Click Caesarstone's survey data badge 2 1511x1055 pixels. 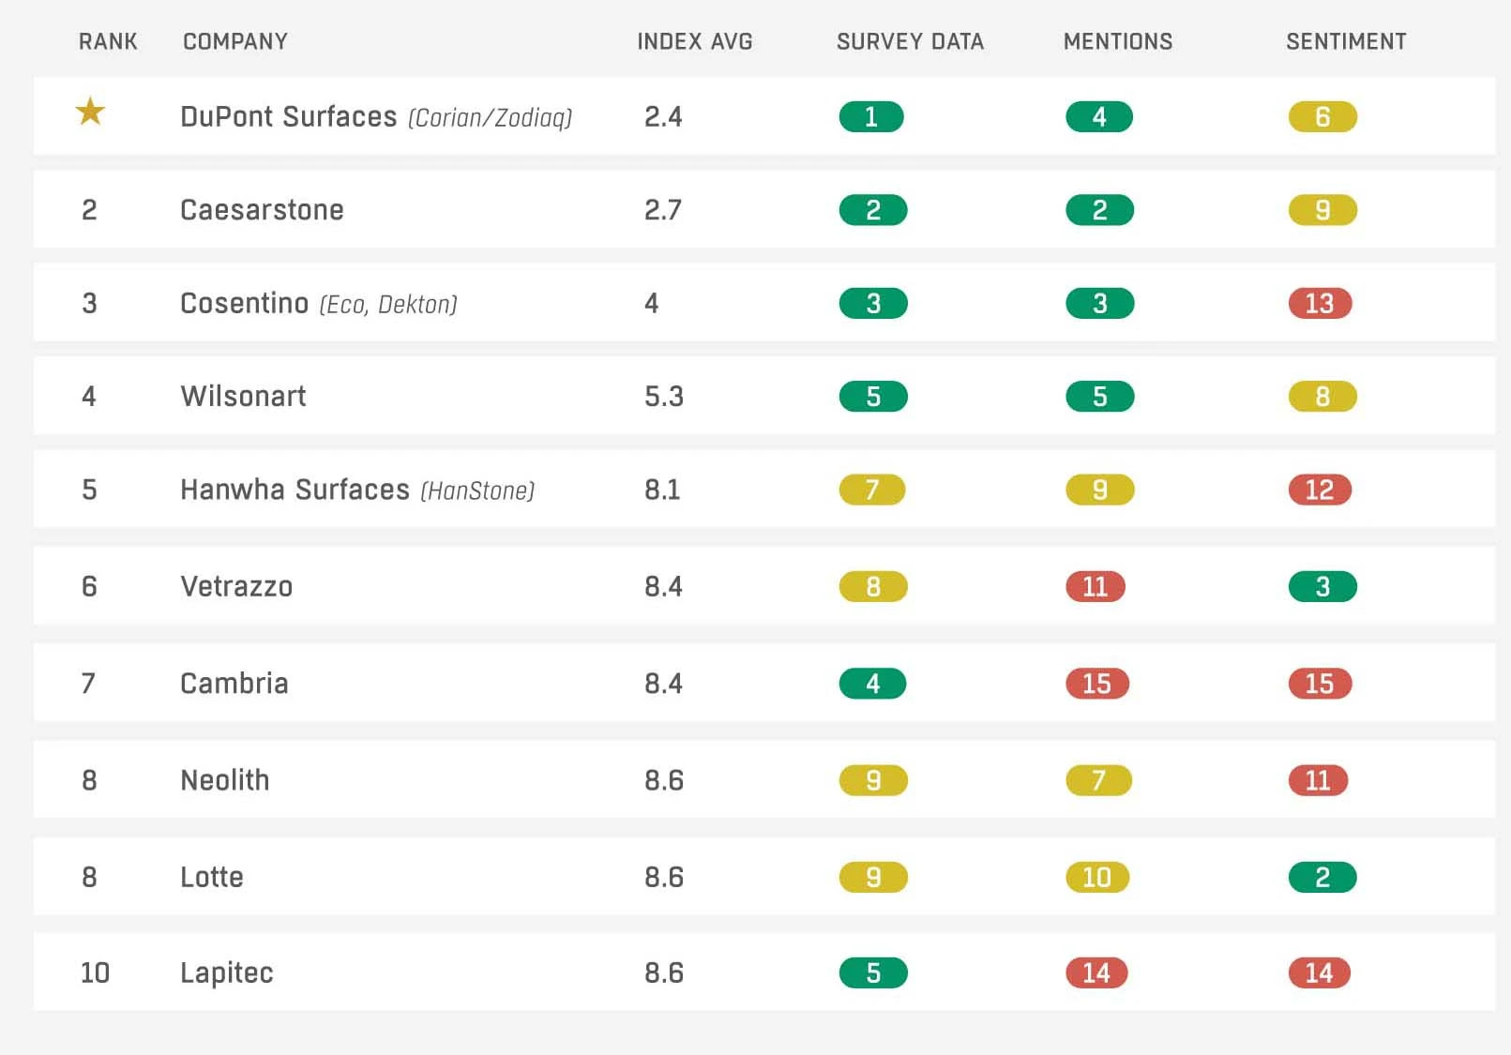coord(873,209)
